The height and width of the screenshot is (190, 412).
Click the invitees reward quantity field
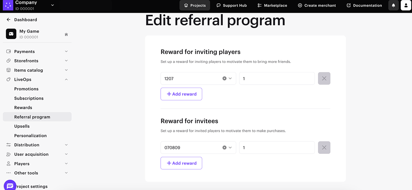[277, 148]
